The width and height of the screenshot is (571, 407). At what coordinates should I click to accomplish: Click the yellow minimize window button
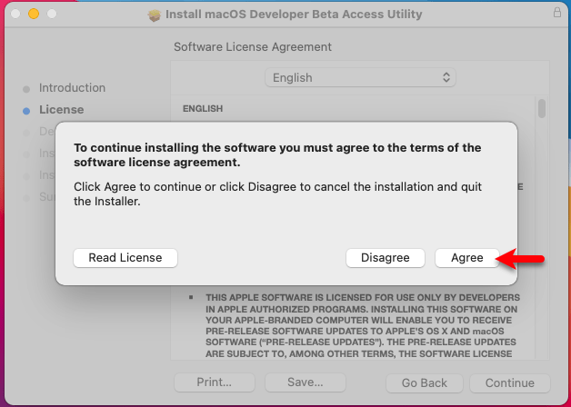(x=34, y=14)
